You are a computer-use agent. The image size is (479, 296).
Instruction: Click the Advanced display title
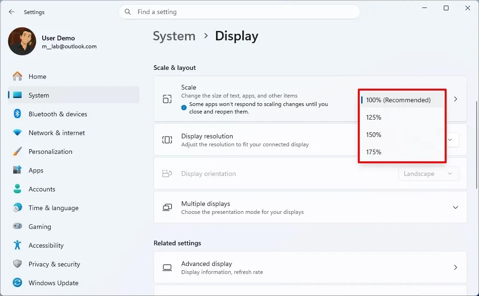(x=207, y=263)
